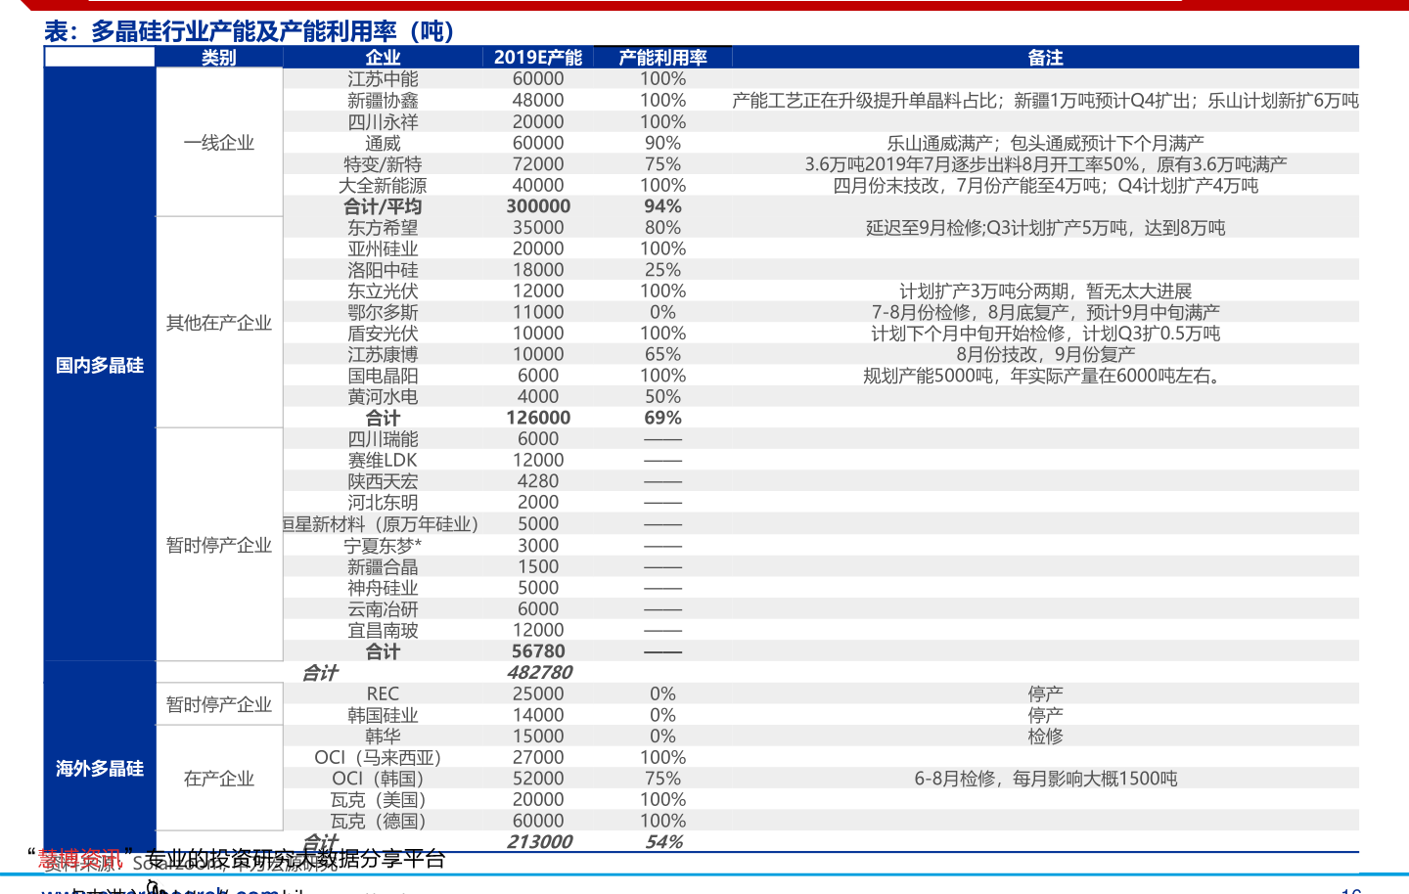
Task: Click company name 四川瑞能
Action: 383,440
